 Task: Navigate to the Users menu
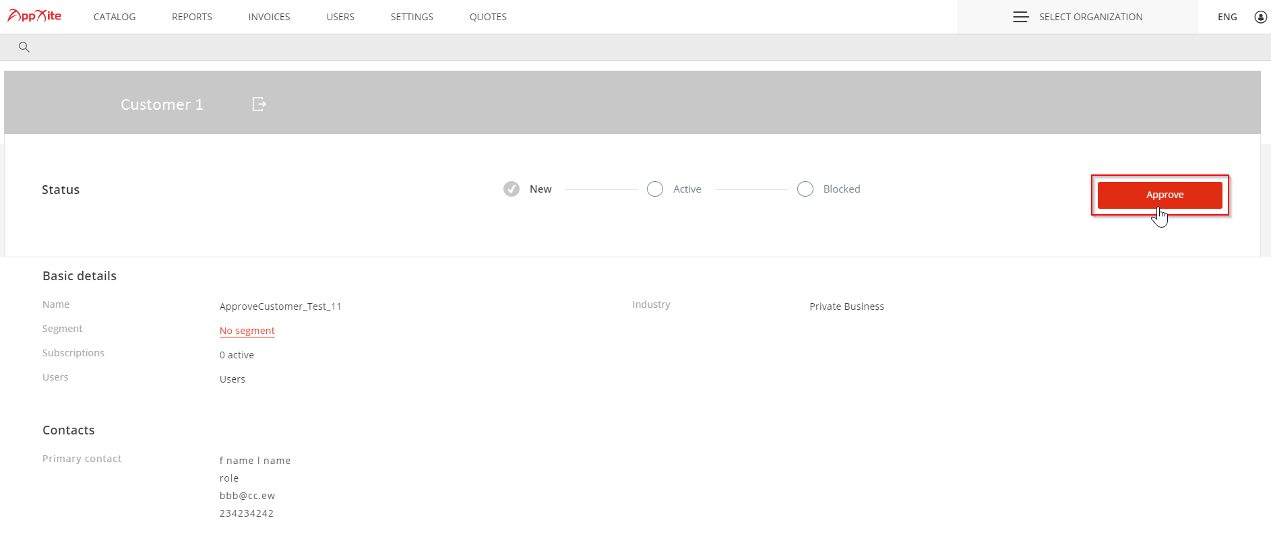[340, 17]
